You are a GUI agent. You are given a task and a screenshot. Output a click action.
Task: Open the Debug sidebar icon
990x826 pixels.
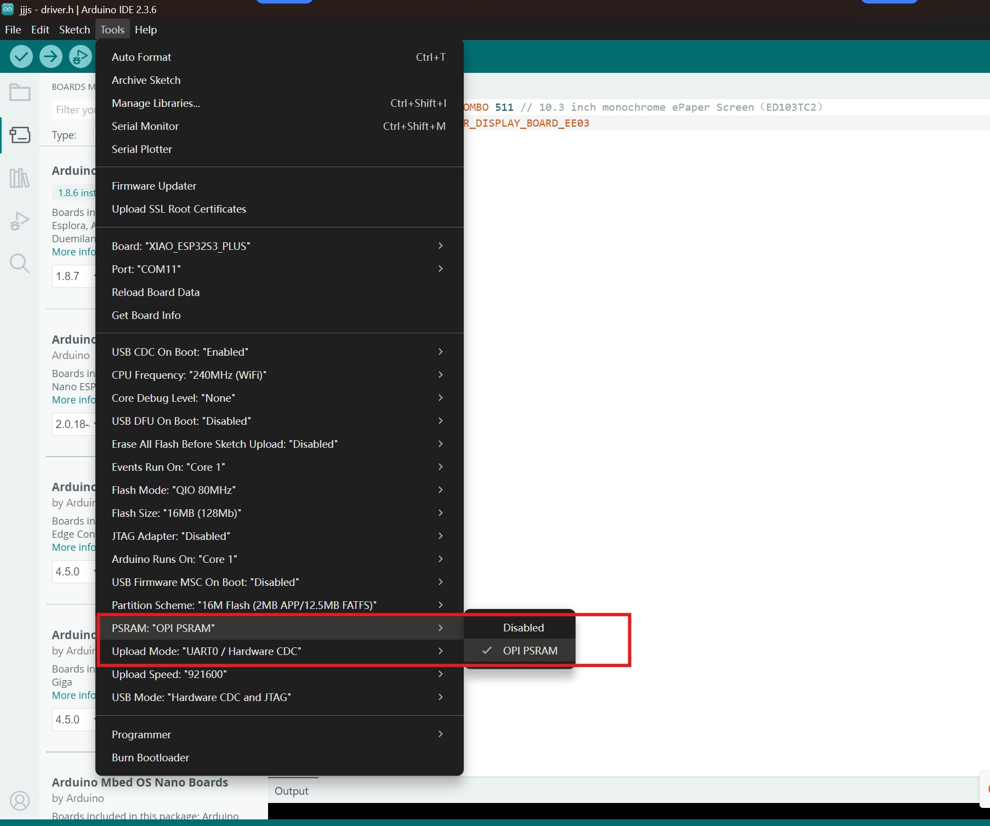coord(20,221)
